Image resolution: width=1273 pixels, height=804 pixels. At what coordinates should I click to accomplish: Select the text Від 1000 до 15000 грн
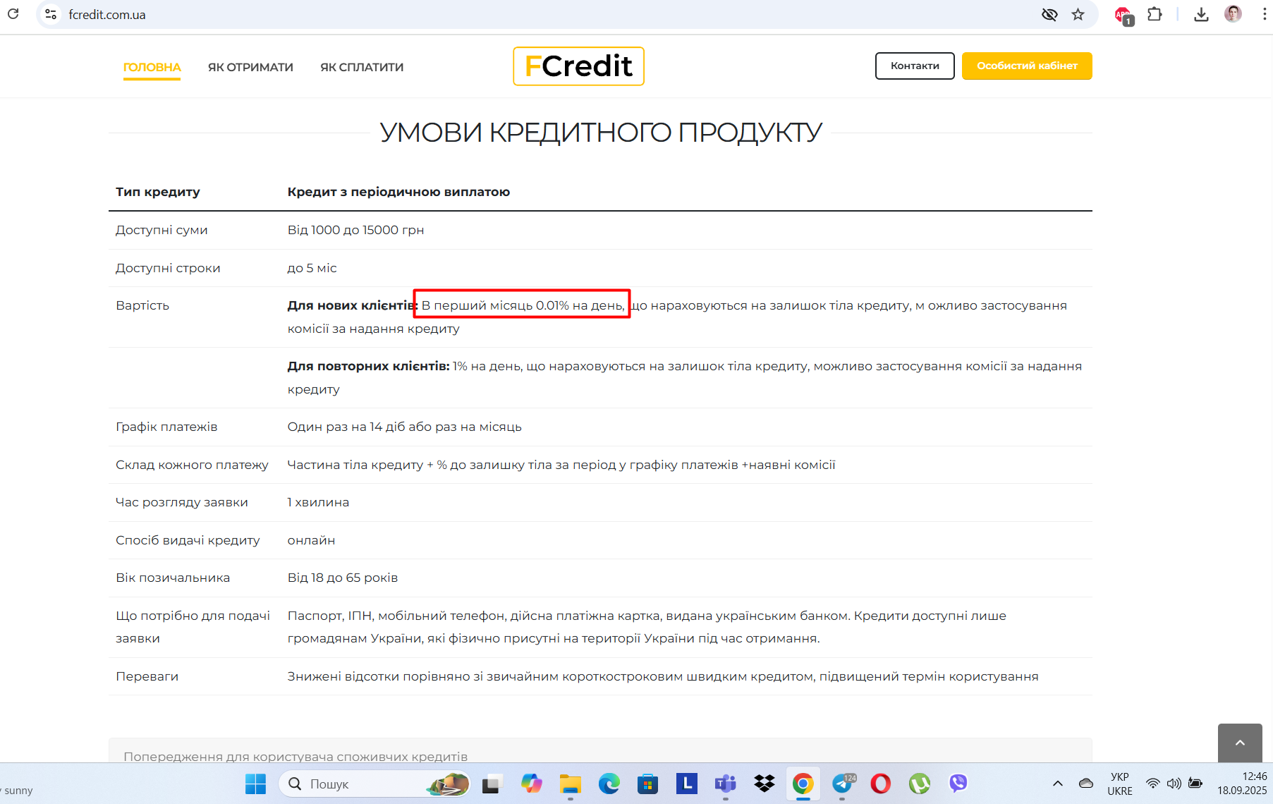355,230
